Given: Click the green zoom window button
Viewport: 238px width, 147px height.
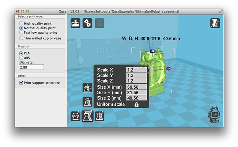Looking at the screenshot, I should (28, 11).
